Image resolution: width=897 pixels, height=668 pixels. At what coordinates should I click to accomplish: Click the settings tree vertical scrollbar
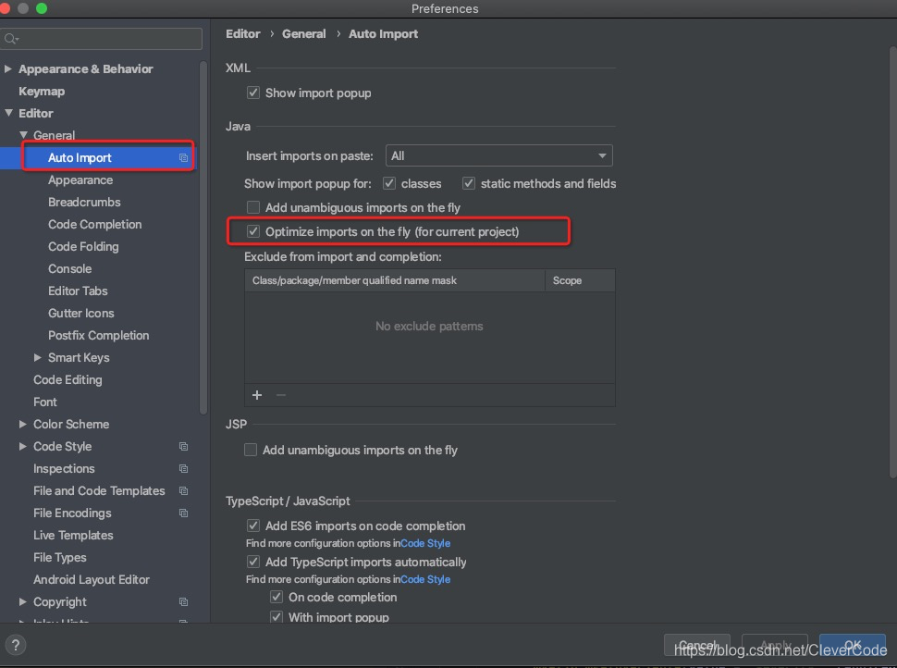click(203, 238)
